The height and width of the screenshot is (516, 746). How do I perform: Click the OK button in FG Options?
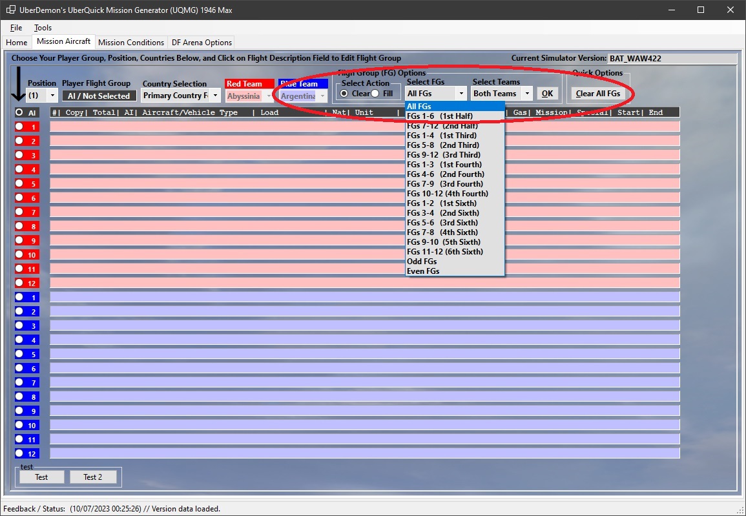pos(547,94)
